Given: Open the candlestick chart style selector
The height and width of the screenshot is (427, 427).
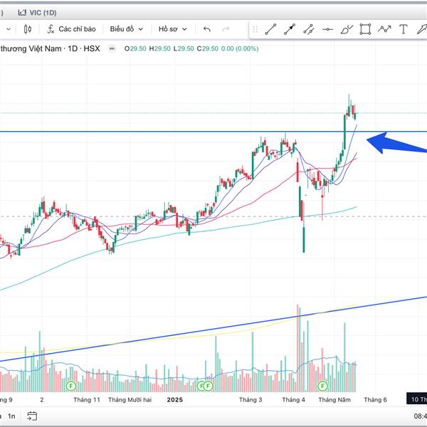Looking at the screenshot, I should tap(28, 29).
